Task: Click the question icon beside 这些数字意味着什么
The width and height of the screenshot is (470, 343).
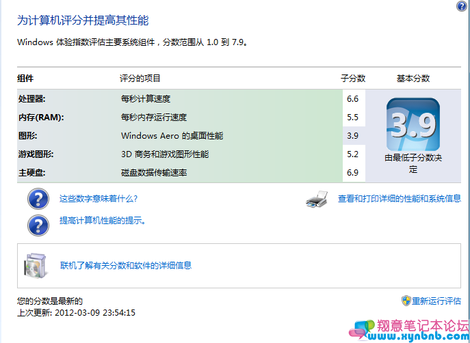Action: (x=38, y=199)
